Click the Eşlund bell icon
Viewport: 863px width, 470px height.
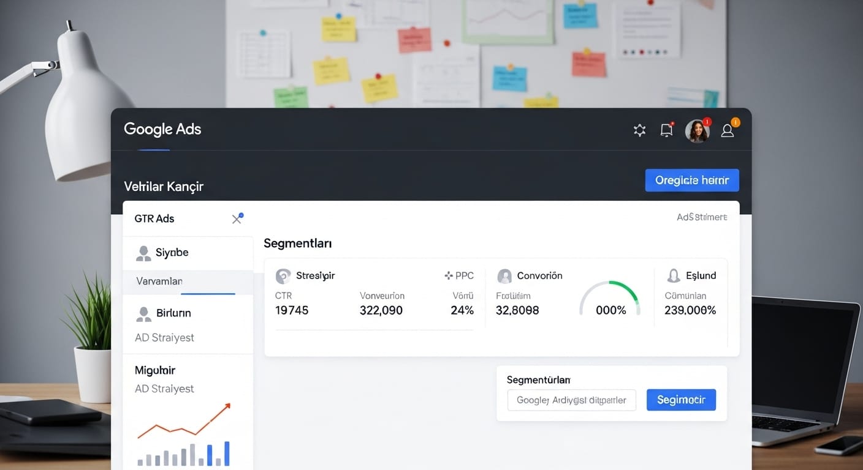674,275
